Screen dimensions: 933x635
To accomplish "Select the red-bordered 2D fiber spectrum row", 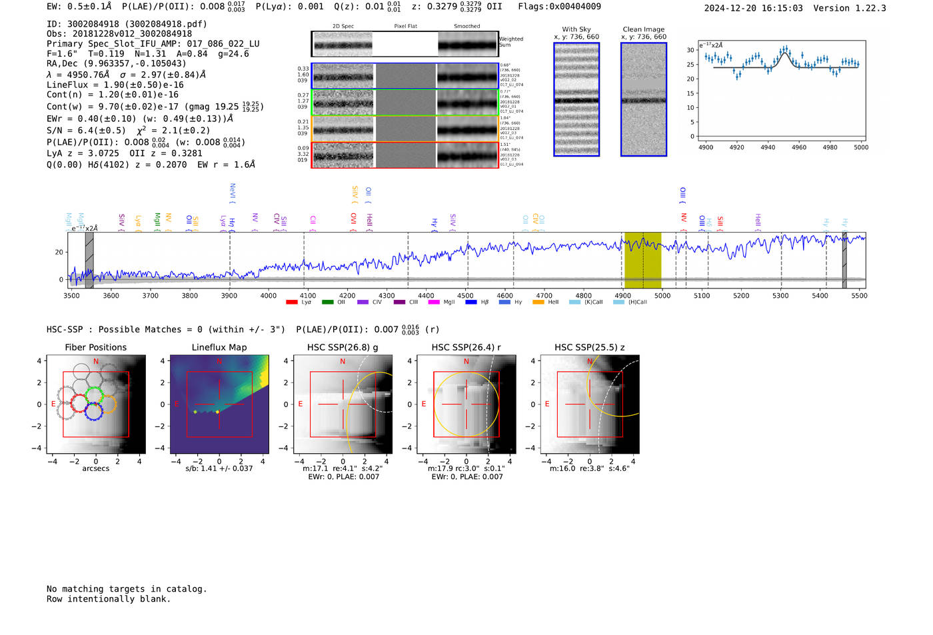I will 405,155.
